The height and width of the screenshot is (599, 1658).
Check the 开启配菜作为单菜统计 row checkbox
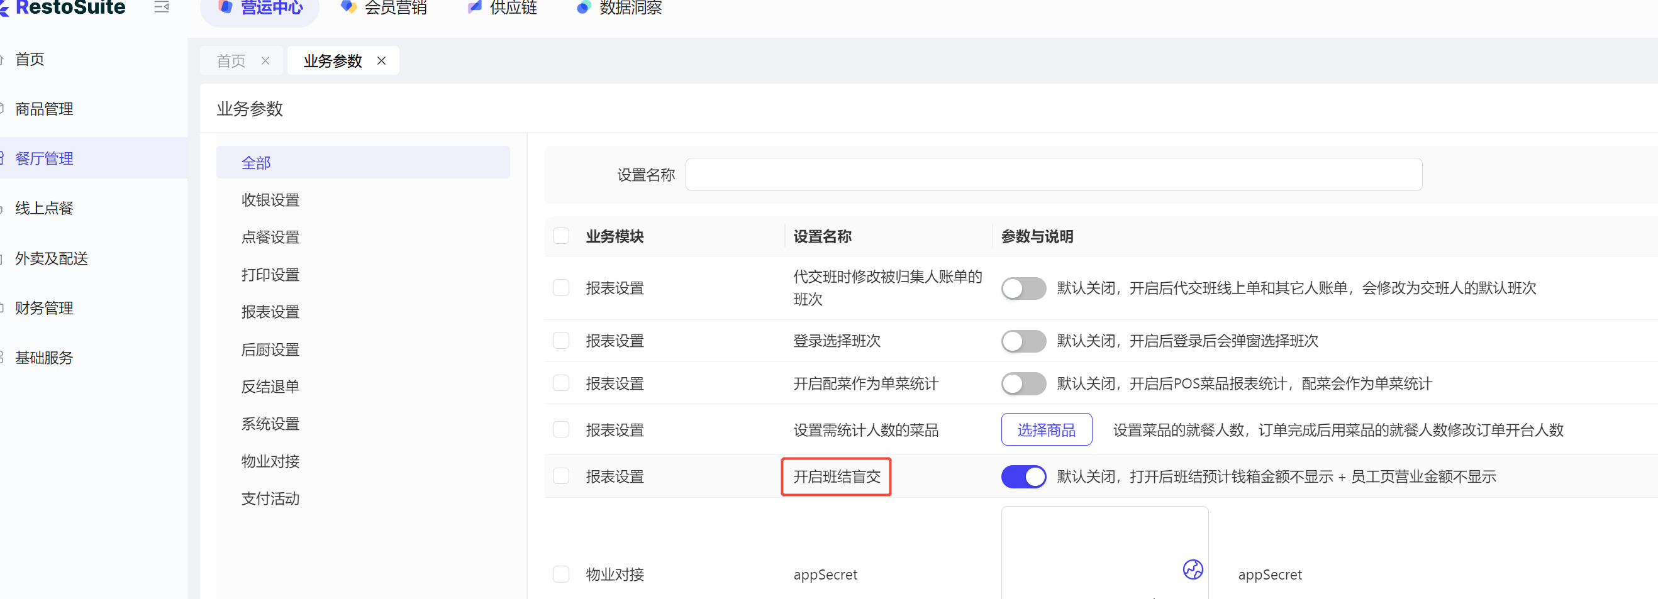(x=561, y=383)
